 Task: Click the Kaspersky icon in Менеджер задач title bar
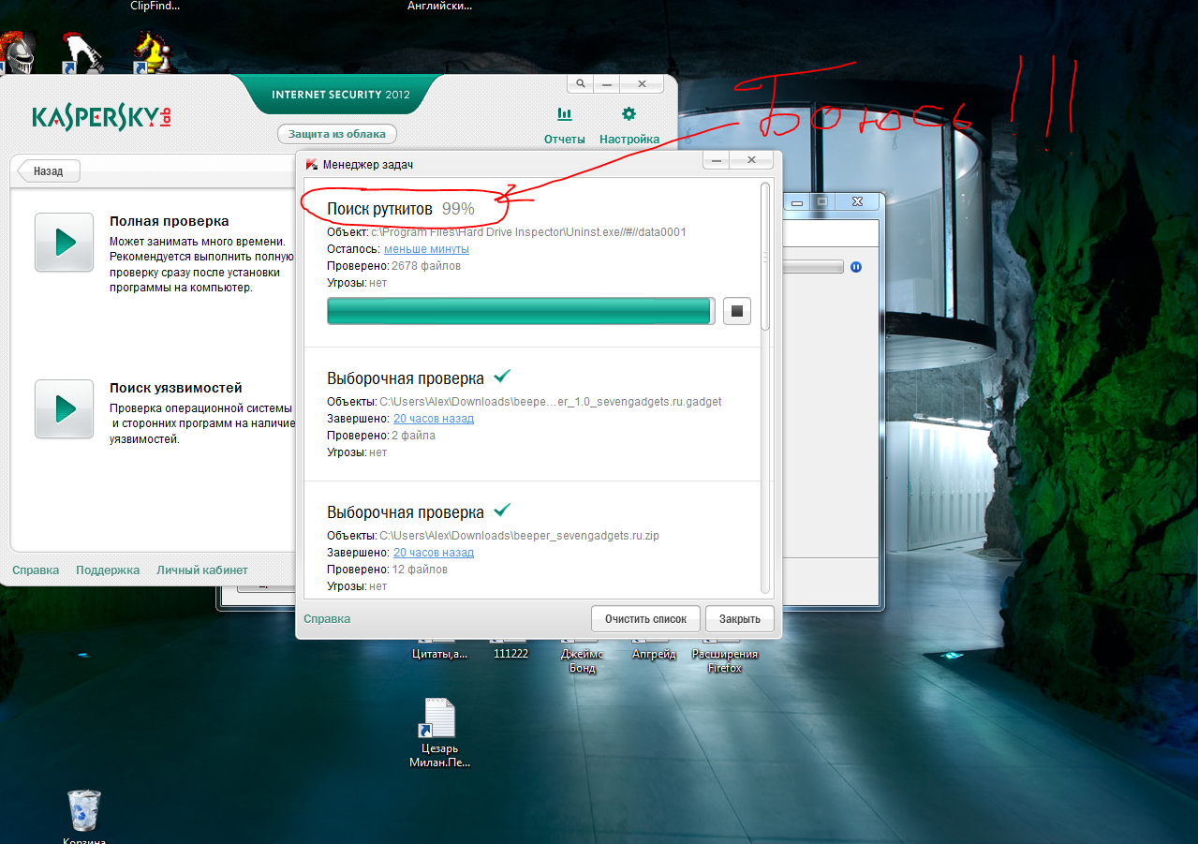coord(312,165)
